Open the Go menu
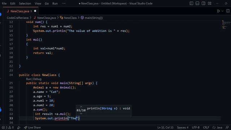 pyautogui.click(x=47, y=3)
